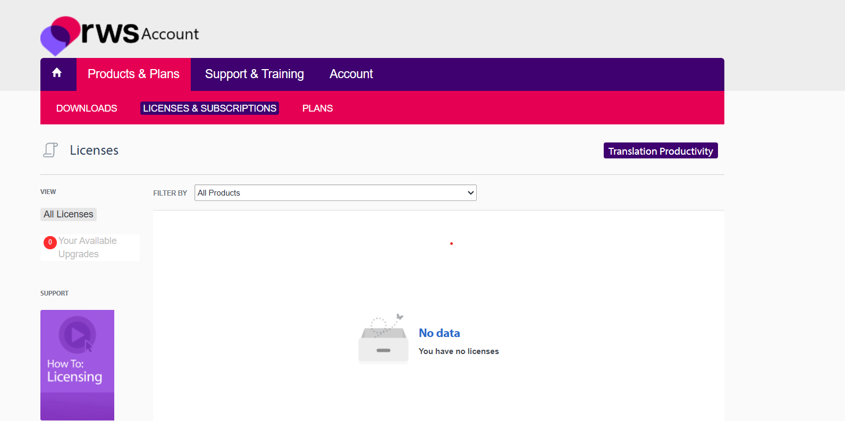Click the home icon in the navigation bar
This screenshot has height=421, width=845.
point(57,73)
